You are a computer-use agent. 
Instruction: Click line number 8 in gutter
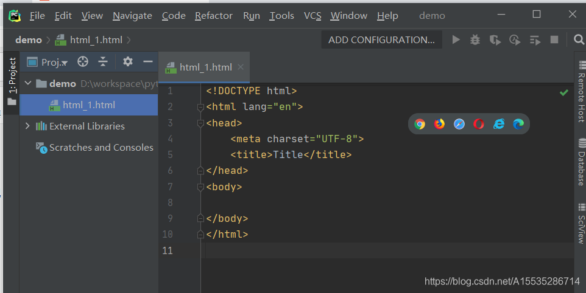tap(170, 202)
